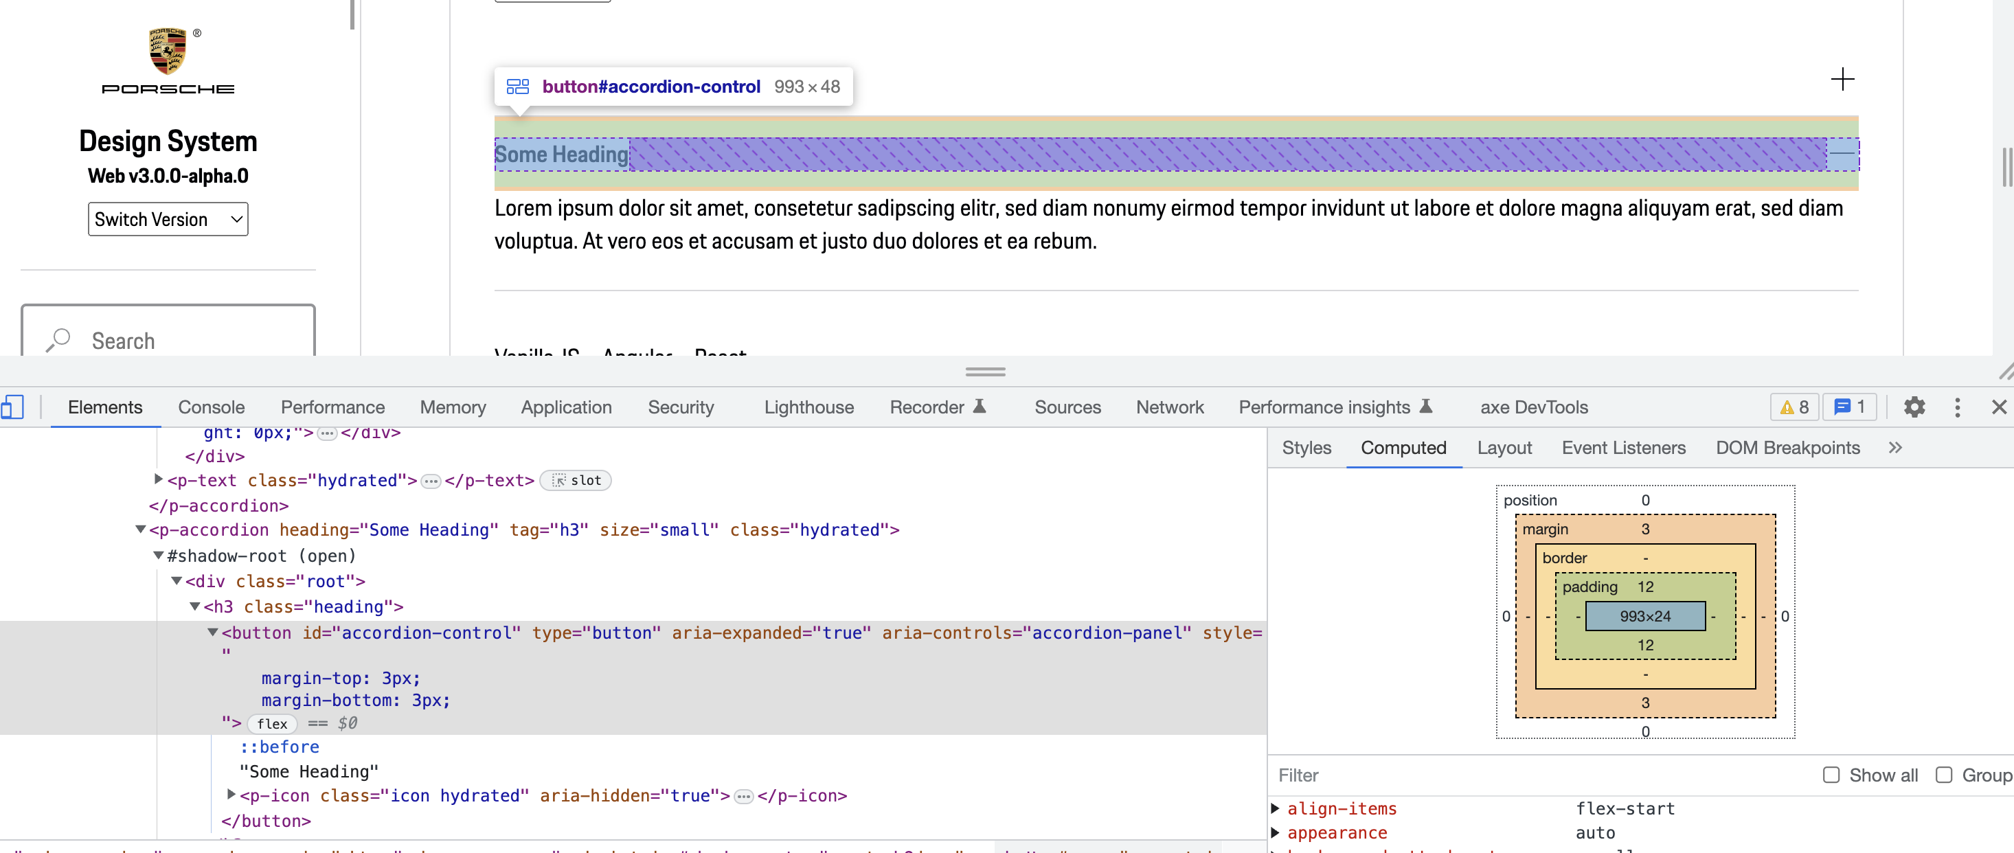Open the Styles sidebar tab
Screen dimensions: 2014x853
[1306, 448]
